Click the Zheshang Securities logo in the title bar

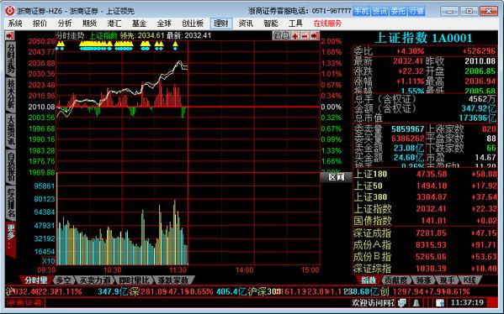(x=10, y=11)
